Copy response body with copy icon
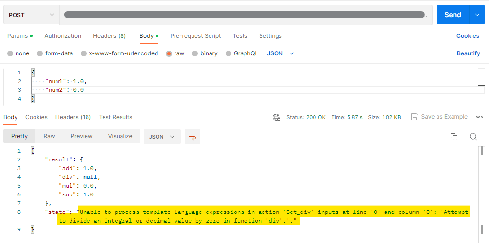The width and height of the screenshot is (489, 247). click(454, 137)
